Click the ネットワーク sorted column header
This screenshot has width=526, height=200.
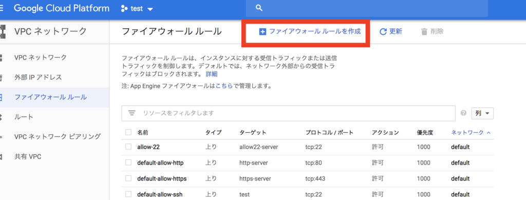point(467,133)
